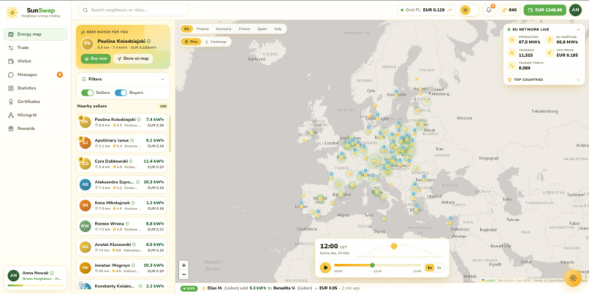Open the EUR 1248.60 wallet balance button
The height and width of the screenshot is (294, 589).
[x=544, y=10]
